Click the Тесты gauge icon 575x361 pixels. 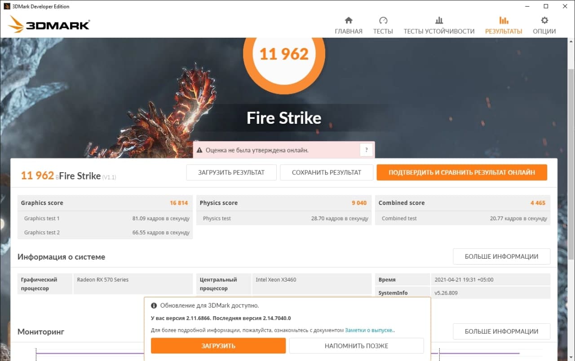tap(383, 21)
